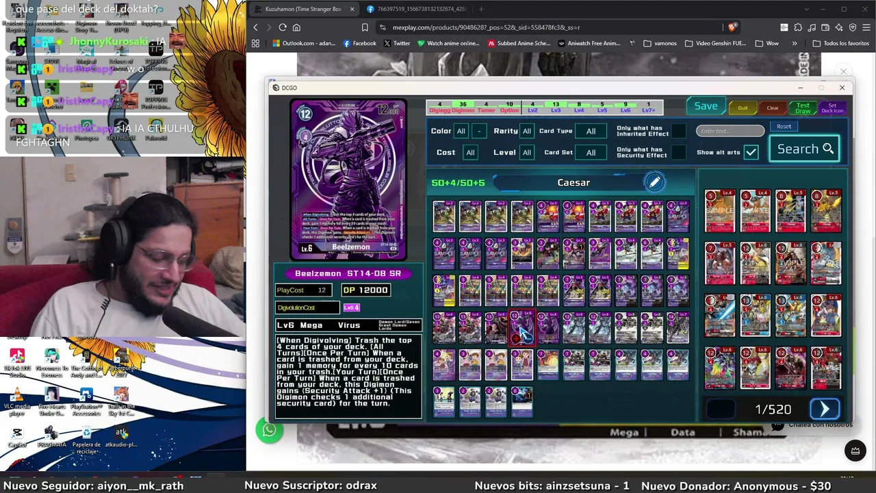876x493 pixels.
Task: Run a Test Draw
Action: click(803, 108)
